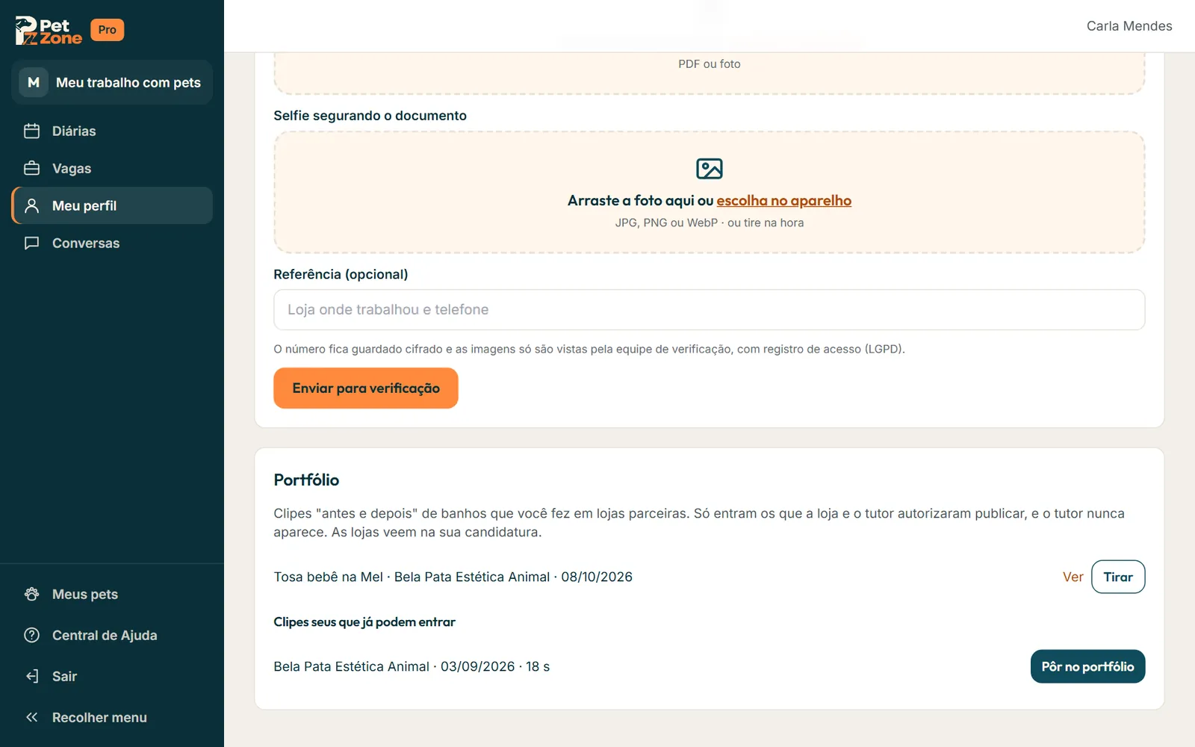Open the Meu trabalho com pets switcher

click(x=112, y=82)
